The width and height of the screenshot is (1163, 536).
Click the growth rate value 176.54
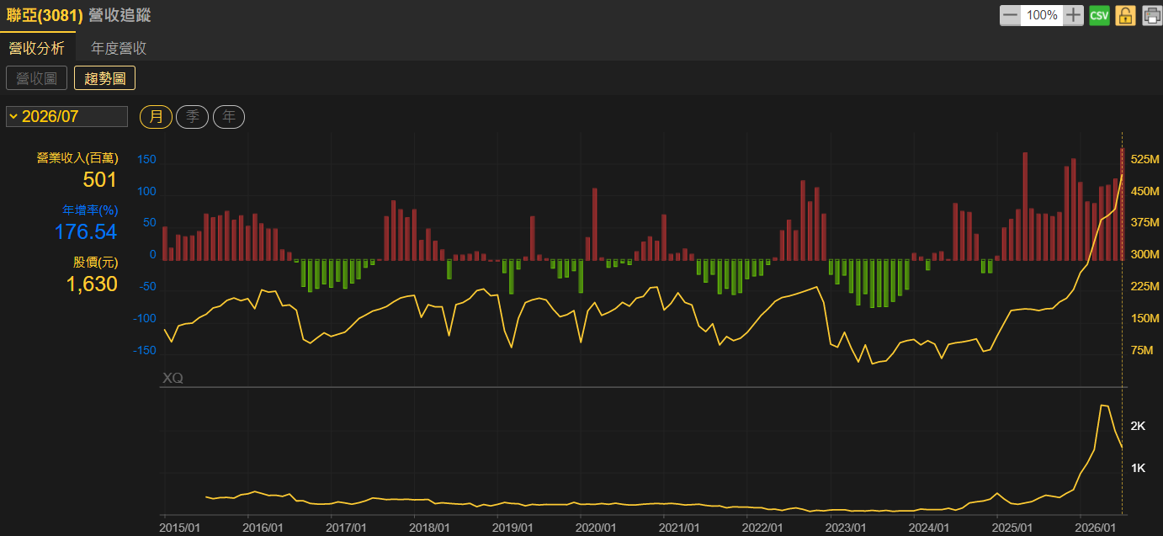[86, 231]
